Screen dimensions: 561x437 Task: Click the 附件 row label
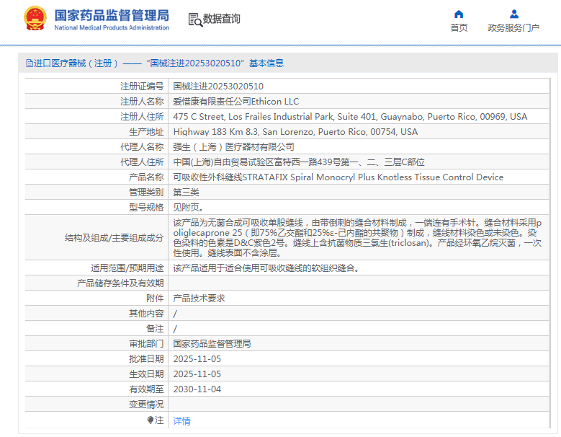[155, 298]
